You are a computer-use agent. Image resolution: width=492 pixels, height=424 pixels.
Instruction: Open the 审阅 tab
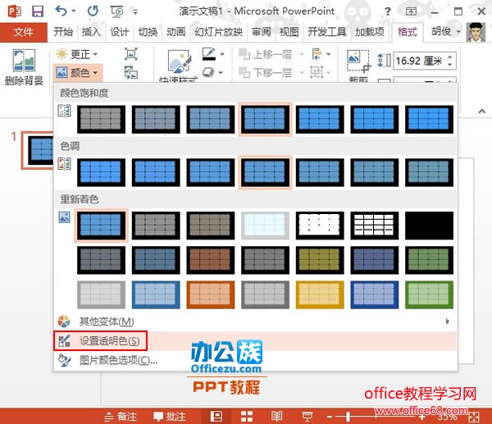[x=261, y=32]
